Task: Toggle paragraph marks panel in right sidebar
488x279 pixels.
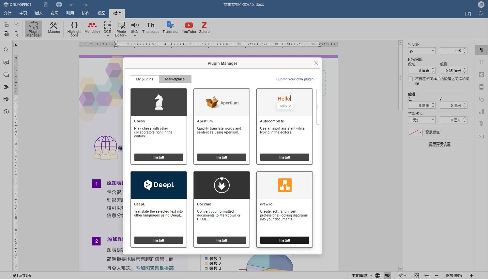Action: pyautogui.click(x=481, y=49)
